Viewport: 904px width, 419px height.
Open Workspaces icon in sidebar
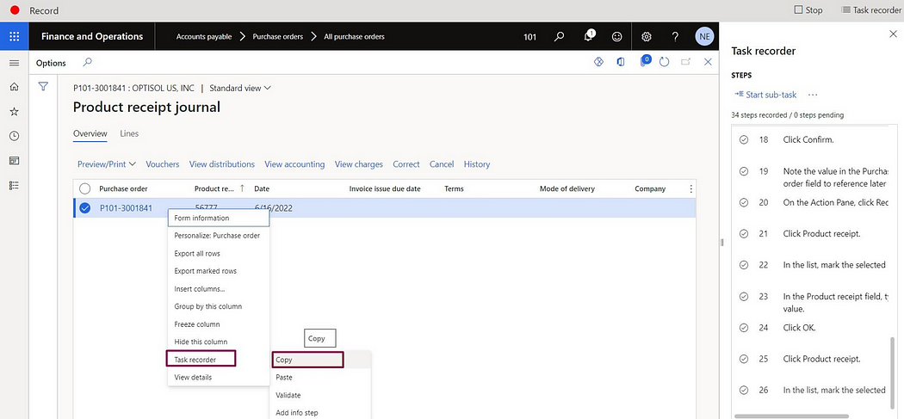15,161
